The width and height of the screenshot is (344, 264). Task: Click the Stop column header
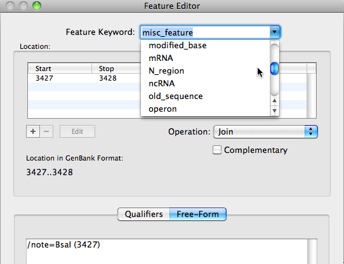[116, 69]
